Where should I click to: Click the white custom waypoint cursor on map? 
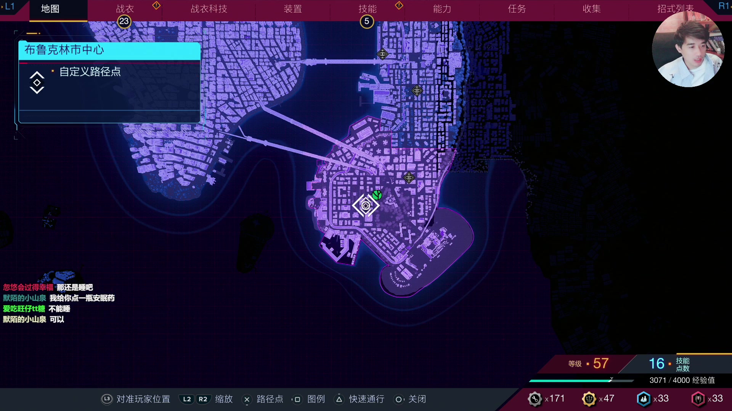coord(366,205)
